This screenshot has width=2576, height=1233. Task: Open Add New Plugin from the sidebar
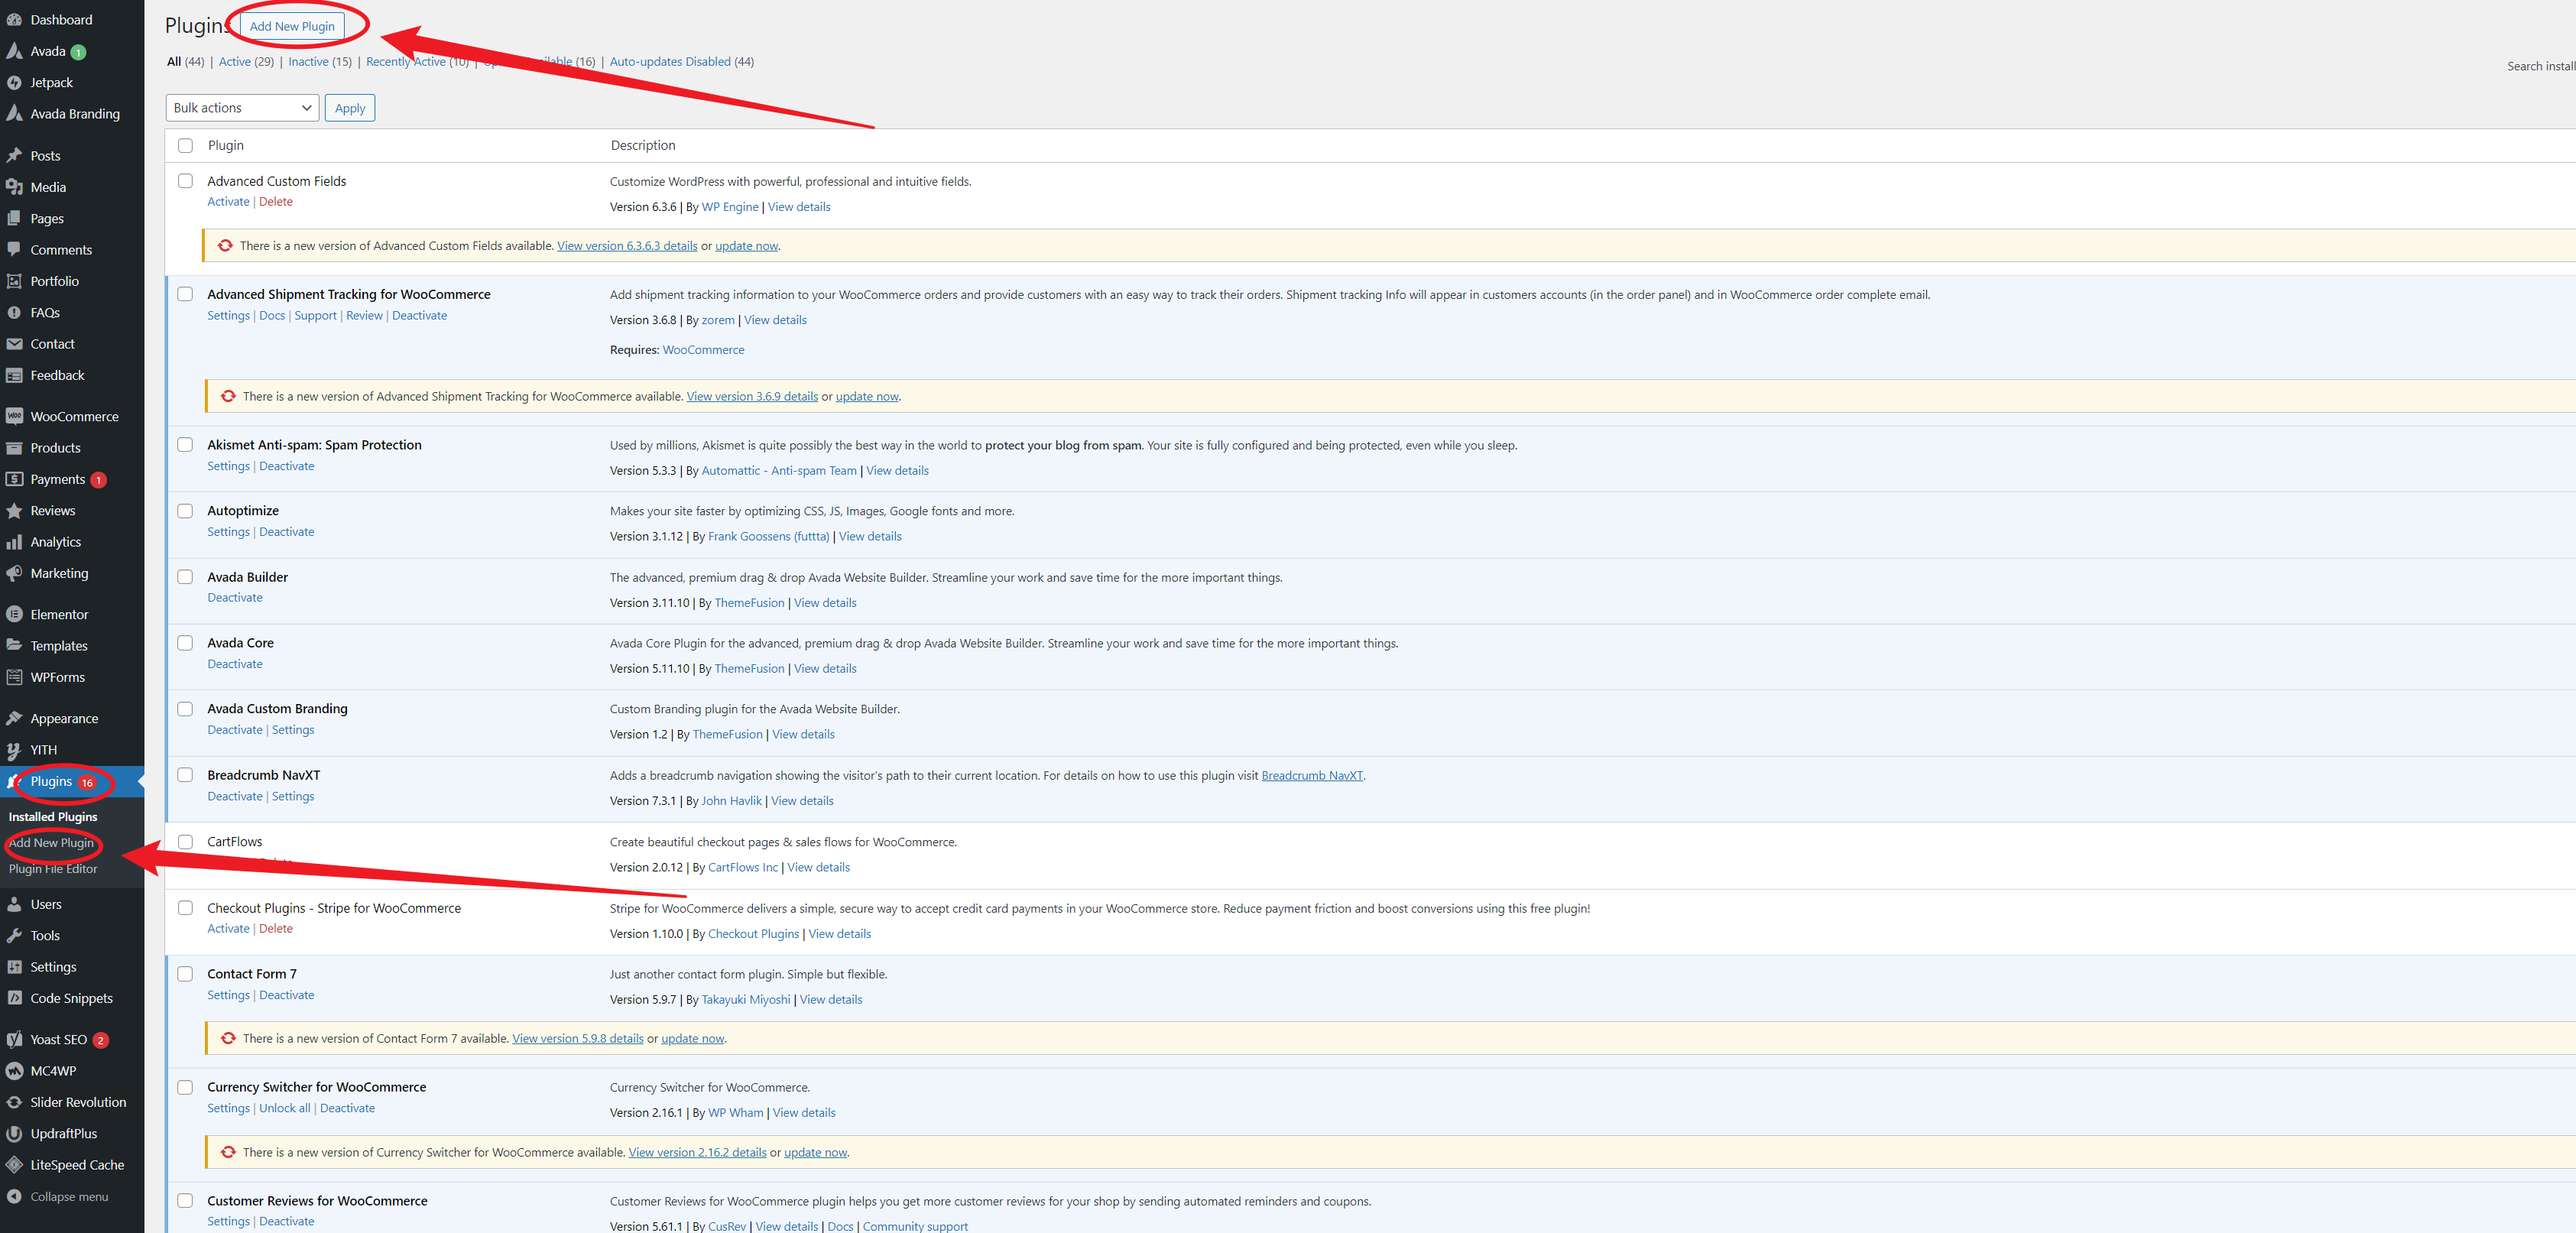tap(51, 843)
